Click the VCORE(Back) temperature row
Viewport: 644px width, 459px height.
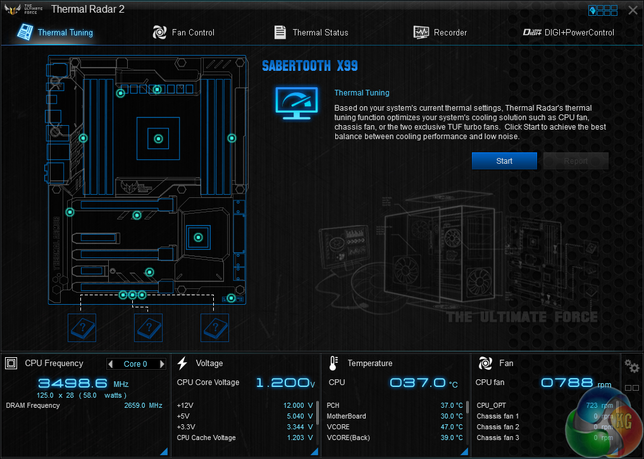pos(395,438)
